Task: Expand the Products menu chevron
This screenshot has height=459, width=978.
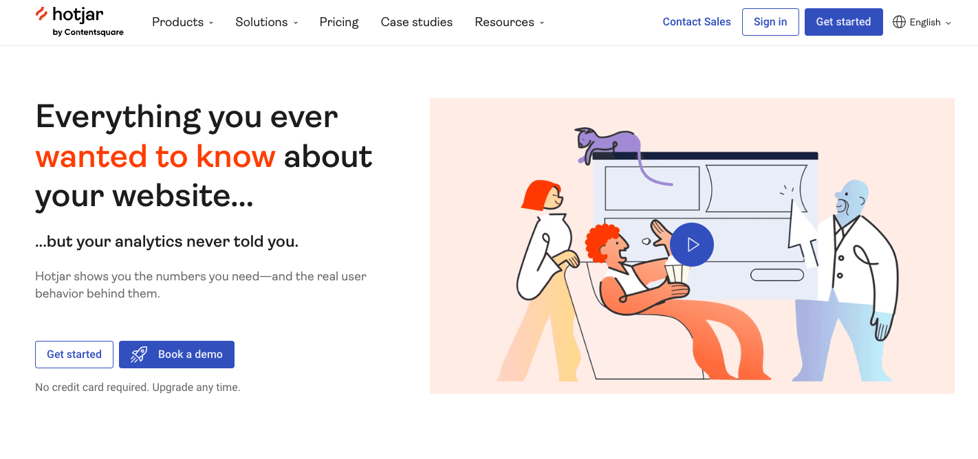Action: [211, 23]
